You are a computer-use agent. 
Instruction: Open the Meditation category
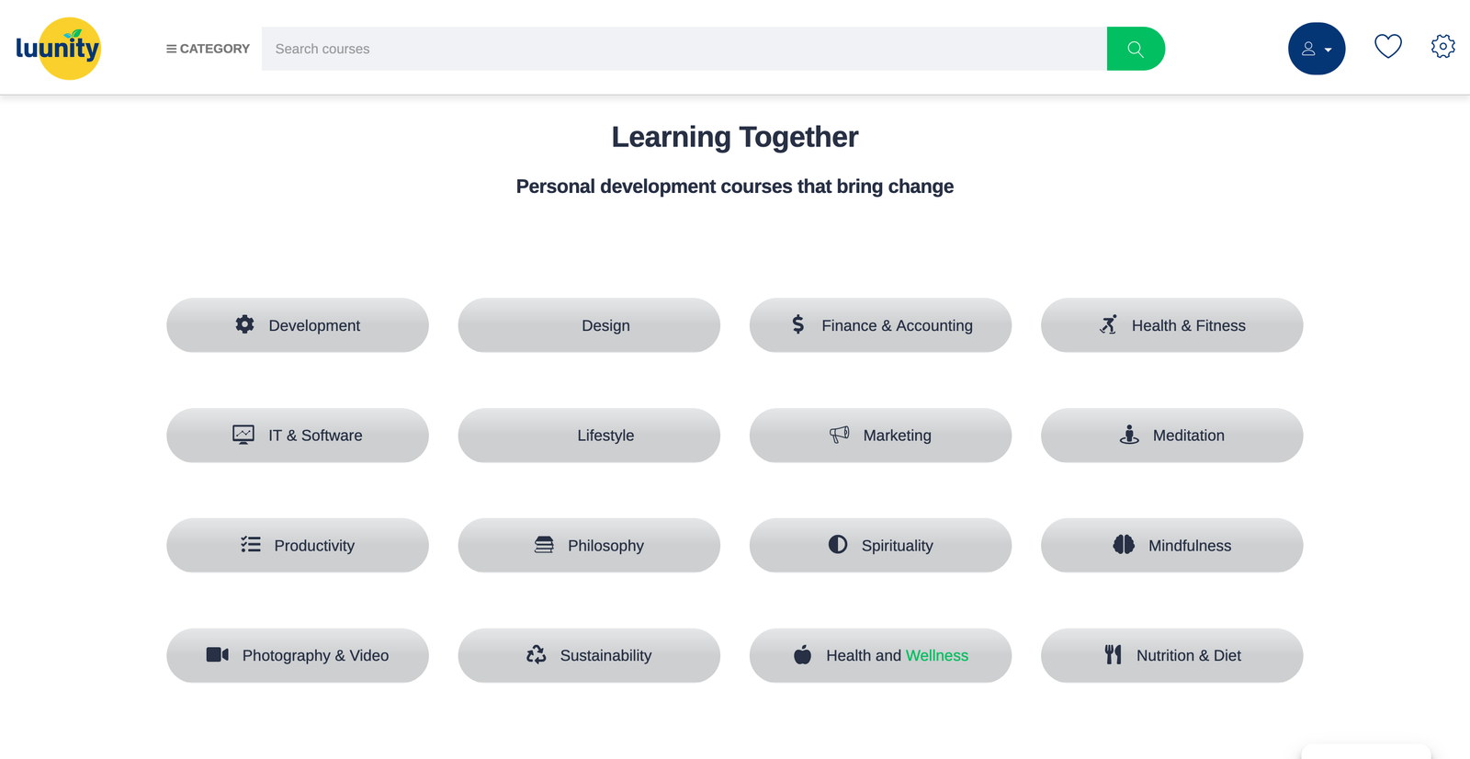1171,436
